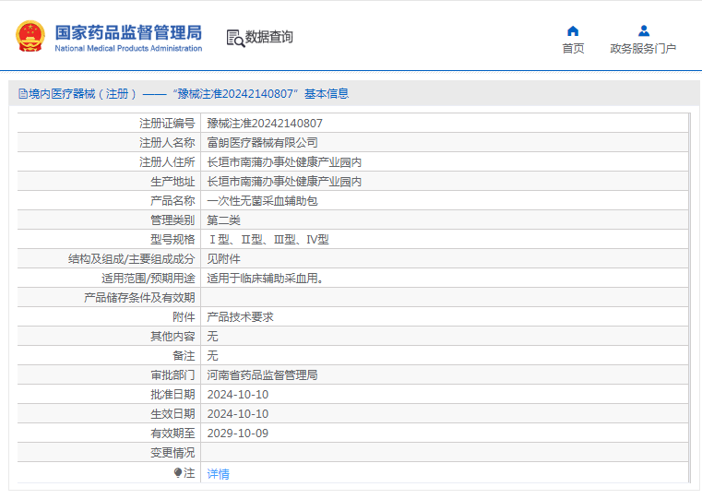Viewport: 702px width, 499px height.
Task: Click the 附件 label
Action: (x=184, y=317)
